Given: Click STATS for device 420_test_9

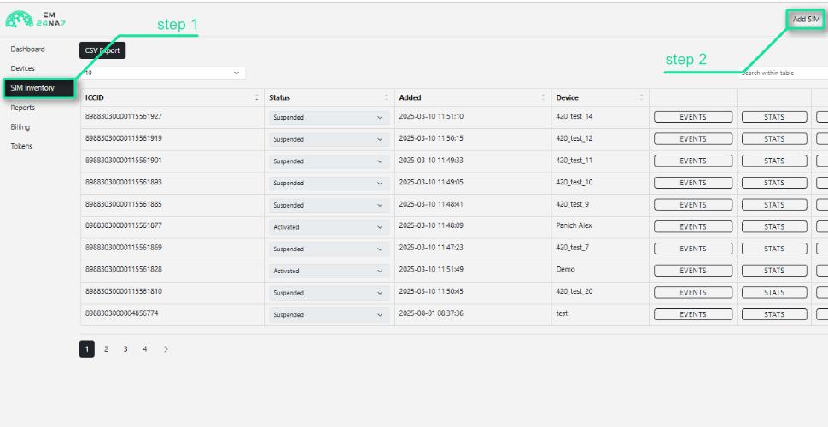Looking at the screenshot, I should [774, 205].
